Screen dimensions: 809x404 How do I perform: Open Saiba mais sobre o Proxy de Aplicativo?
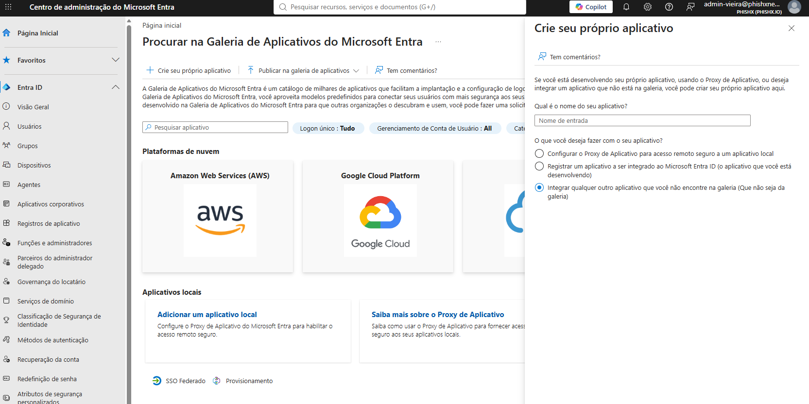(438, 315)
